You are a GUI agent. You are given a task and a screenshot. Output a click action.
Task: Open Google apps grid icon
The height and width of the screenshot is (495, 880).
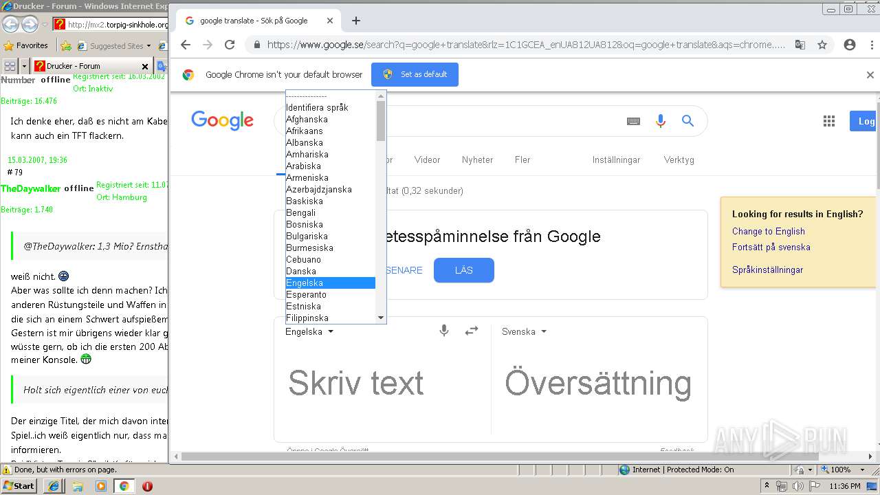coord(829,121)
